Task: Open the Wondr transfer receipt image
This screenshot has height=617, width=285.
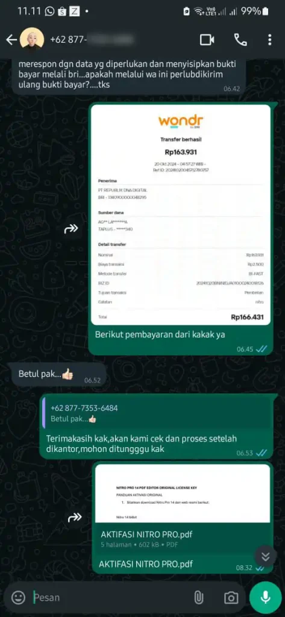Action: click(181, 215)
